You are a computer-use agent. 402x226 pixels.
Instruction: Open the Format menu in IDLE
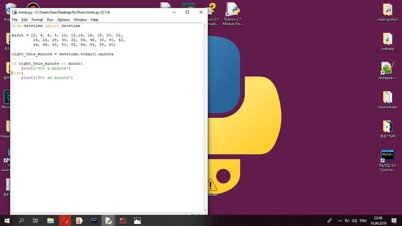[37, 19]
